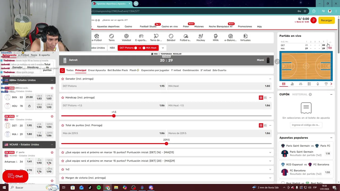Expand the next 15 points [16]-[13] market
340x191 pixels.
pyautogui.click(x=270, y=153)
